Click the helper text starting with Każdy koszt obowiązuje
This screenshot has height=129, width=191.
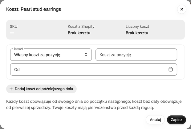point(94,105)
